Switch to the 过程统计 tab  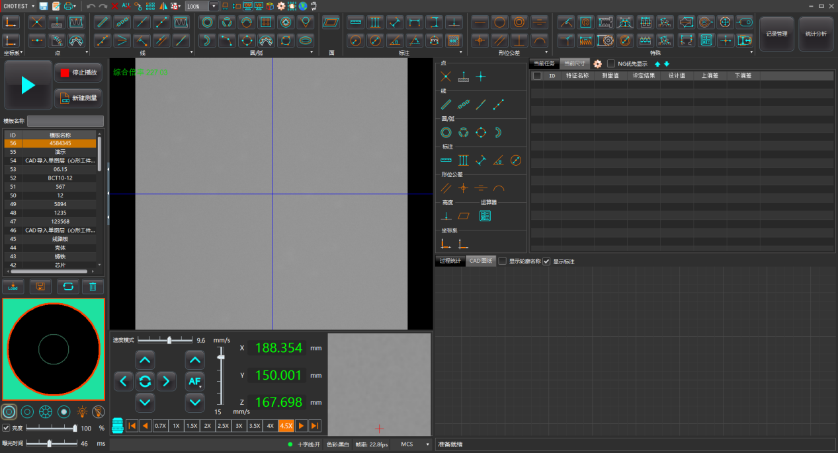[450, 261]
